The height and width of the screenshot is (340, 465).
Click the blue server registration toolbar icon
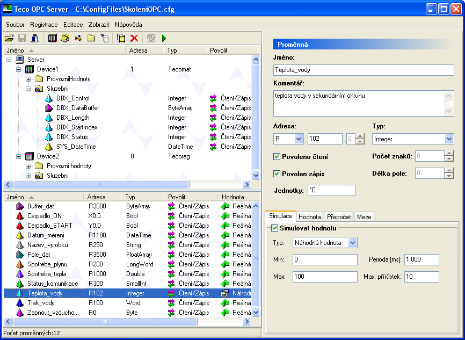(x=35, y=38)
